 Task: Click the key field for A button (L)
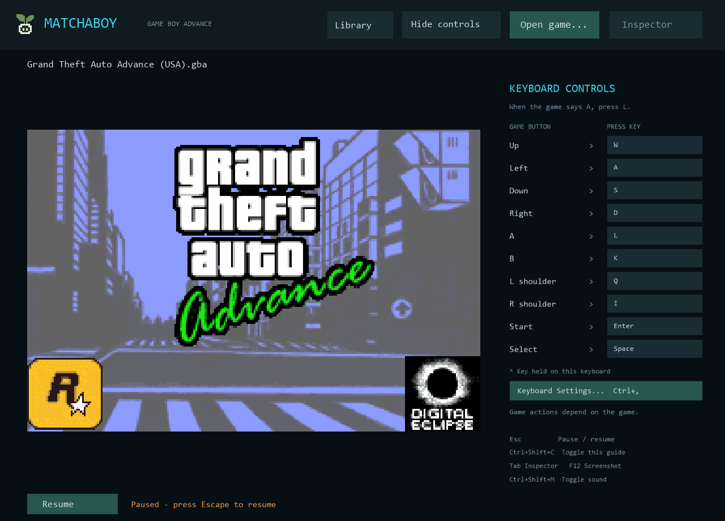pyautogui.click(x=655, y=236)
